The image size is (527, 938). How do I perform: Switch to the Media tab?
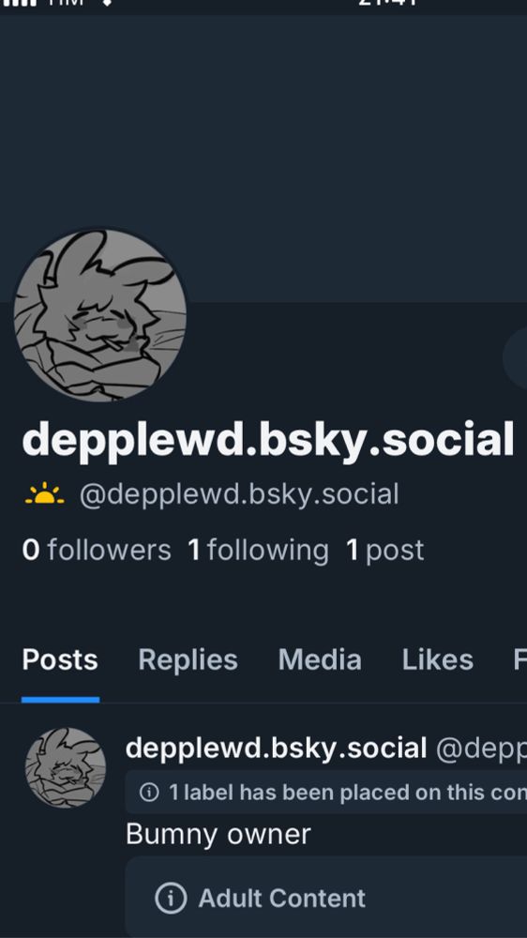[x=320, y=659]
